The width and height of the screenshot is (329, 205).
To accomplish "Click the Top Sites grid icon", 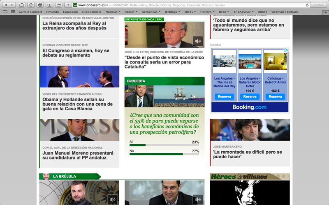I will [x=12, y=11].
